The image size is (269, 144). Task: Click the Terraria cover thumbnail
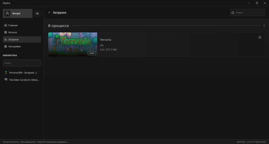(72, 44)
